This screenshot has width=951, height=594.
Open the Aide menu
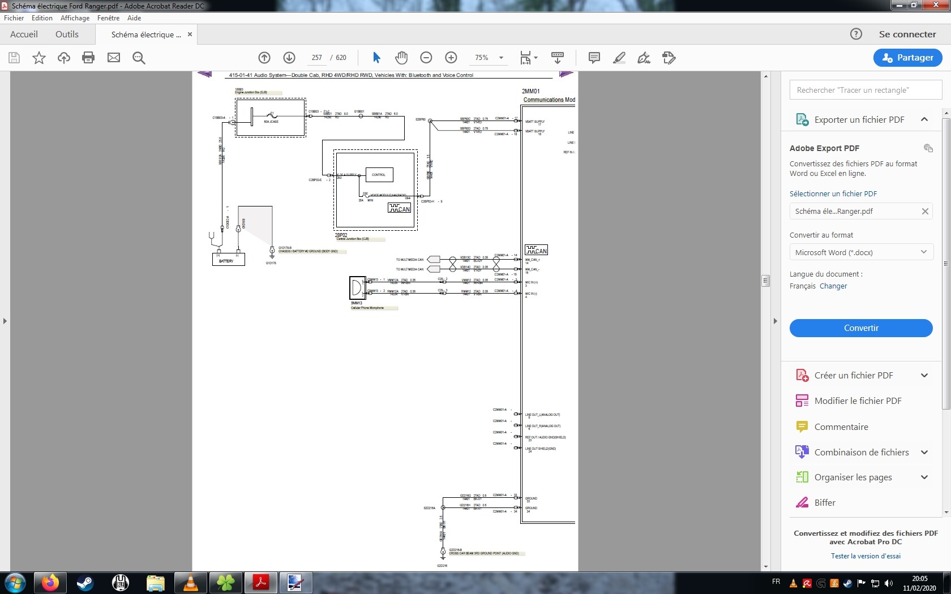(x=134, y=18)
